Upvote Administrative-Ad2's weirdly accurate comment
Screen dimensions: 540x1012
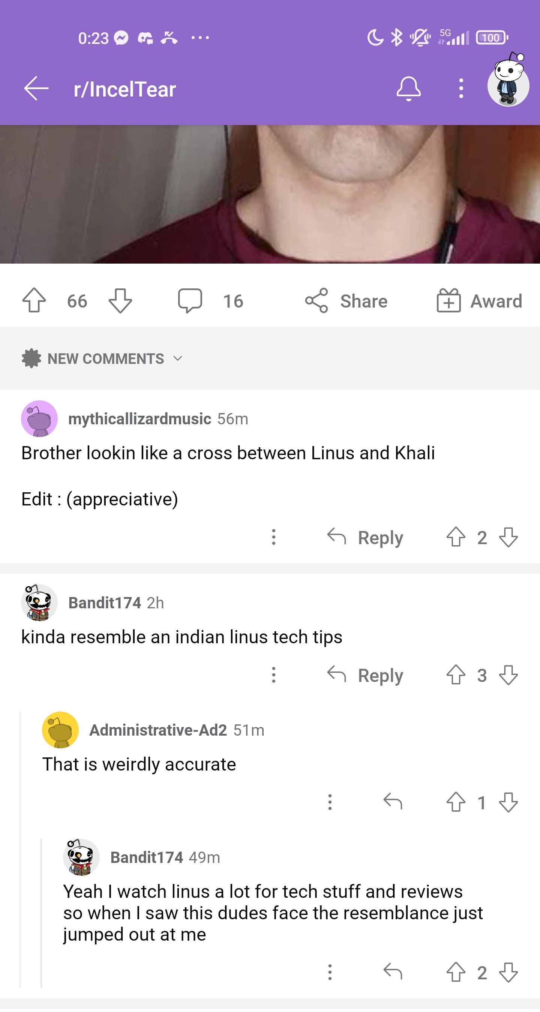pyautogui.click(x=456, y=802)
